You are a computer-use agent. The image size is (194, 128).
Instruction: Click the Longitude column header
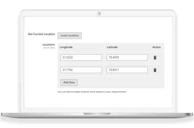point(66,47)
